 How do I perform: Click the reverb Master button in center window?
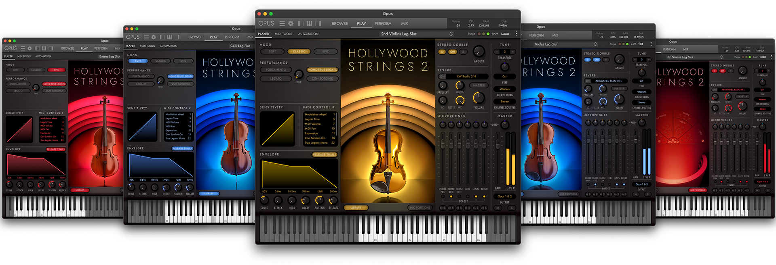pyautogui.click(x=479, y=86)
